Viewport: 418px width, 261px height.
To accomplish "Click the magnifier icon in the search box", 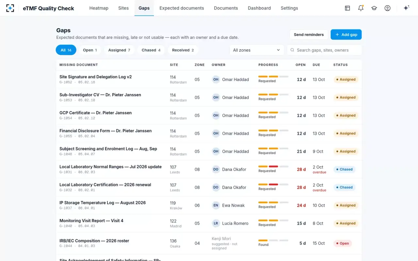I will point(292,50).
